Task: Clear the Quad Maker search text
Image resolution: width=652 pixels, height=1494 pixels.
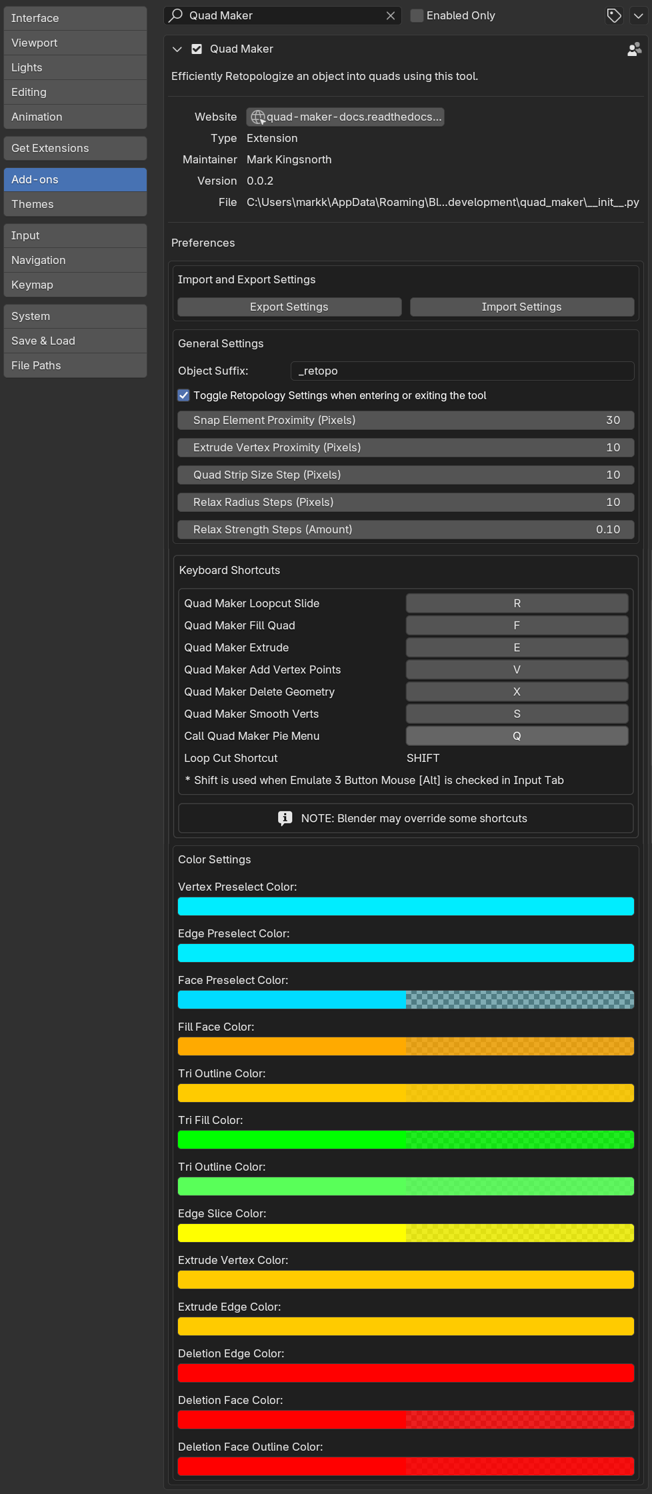Action: (391, 15)
